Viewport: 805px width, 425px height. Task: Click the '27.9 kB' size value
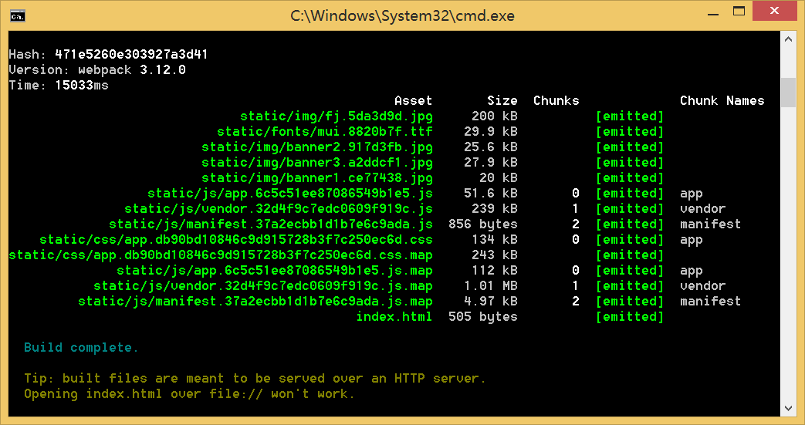(x=490, y=162)
